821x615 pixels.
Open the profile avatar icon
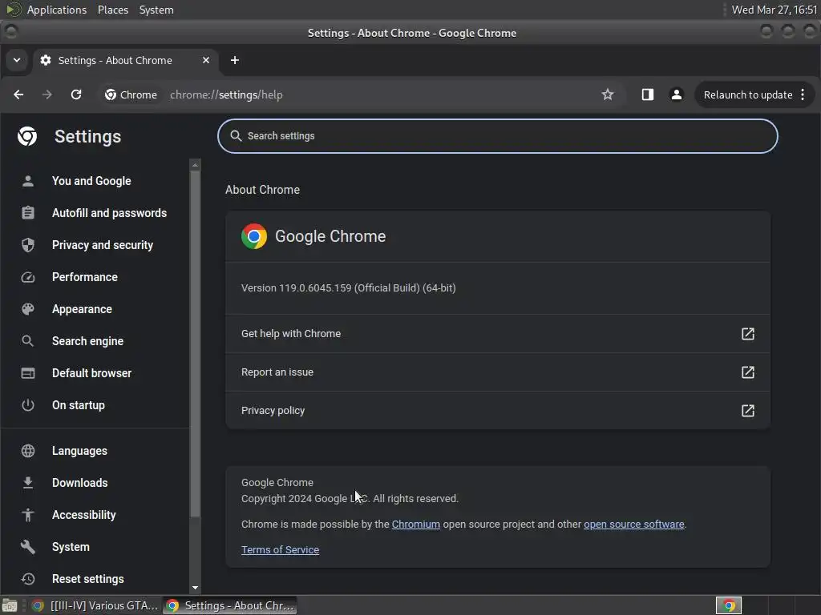pos(677,94)
